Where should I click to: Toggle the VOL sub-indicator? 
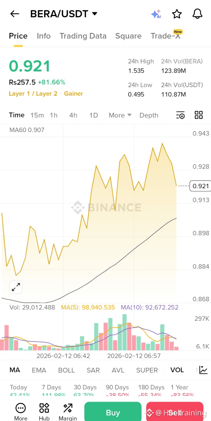tap(177, 370)
